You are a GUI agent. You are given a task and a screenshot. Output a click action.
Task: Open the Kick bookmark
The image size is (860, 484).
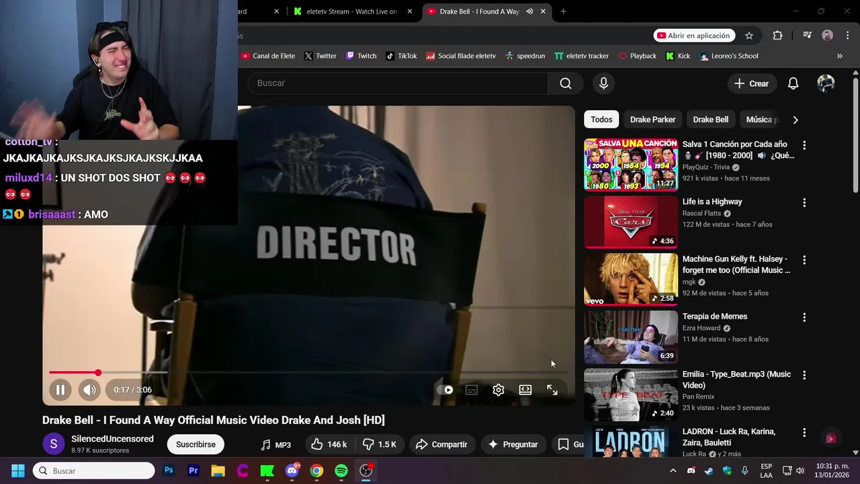tap(678, 56)
